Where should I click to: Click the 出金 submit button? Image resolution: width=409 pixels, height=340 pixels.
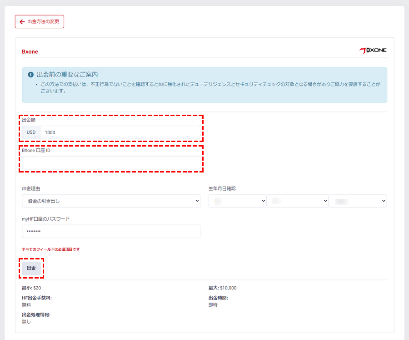coord(31,268)
